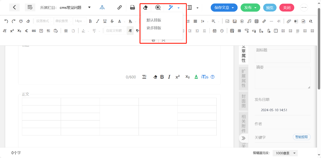Click the green font color icon in summary toolbar
This screenshot has height=158, width=321.
[196, 77]
